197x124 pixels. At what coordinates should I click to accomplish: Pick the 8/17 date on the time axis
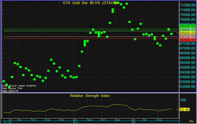point(104,120)
